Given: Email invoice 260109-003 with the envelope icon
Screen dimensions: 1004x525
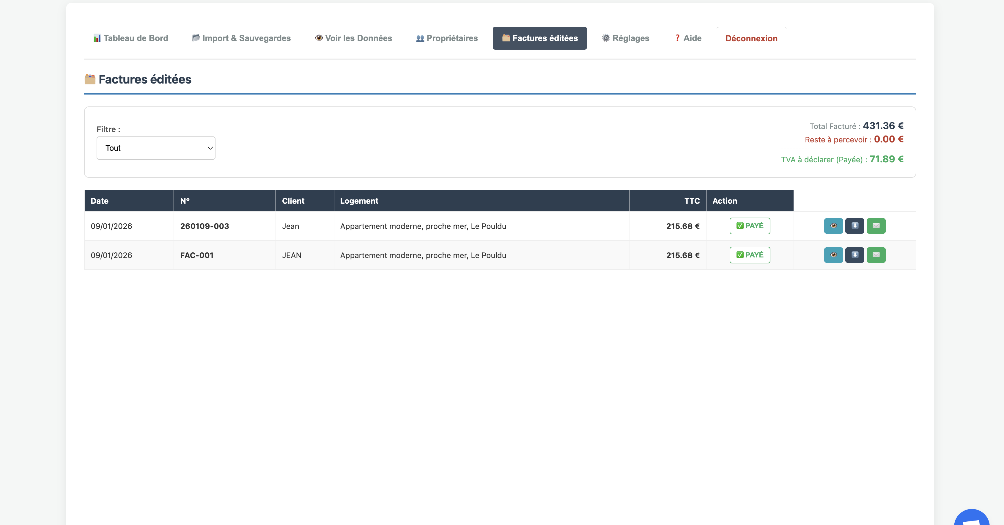Looking at the screenshot, I should [x=876, y=226].
